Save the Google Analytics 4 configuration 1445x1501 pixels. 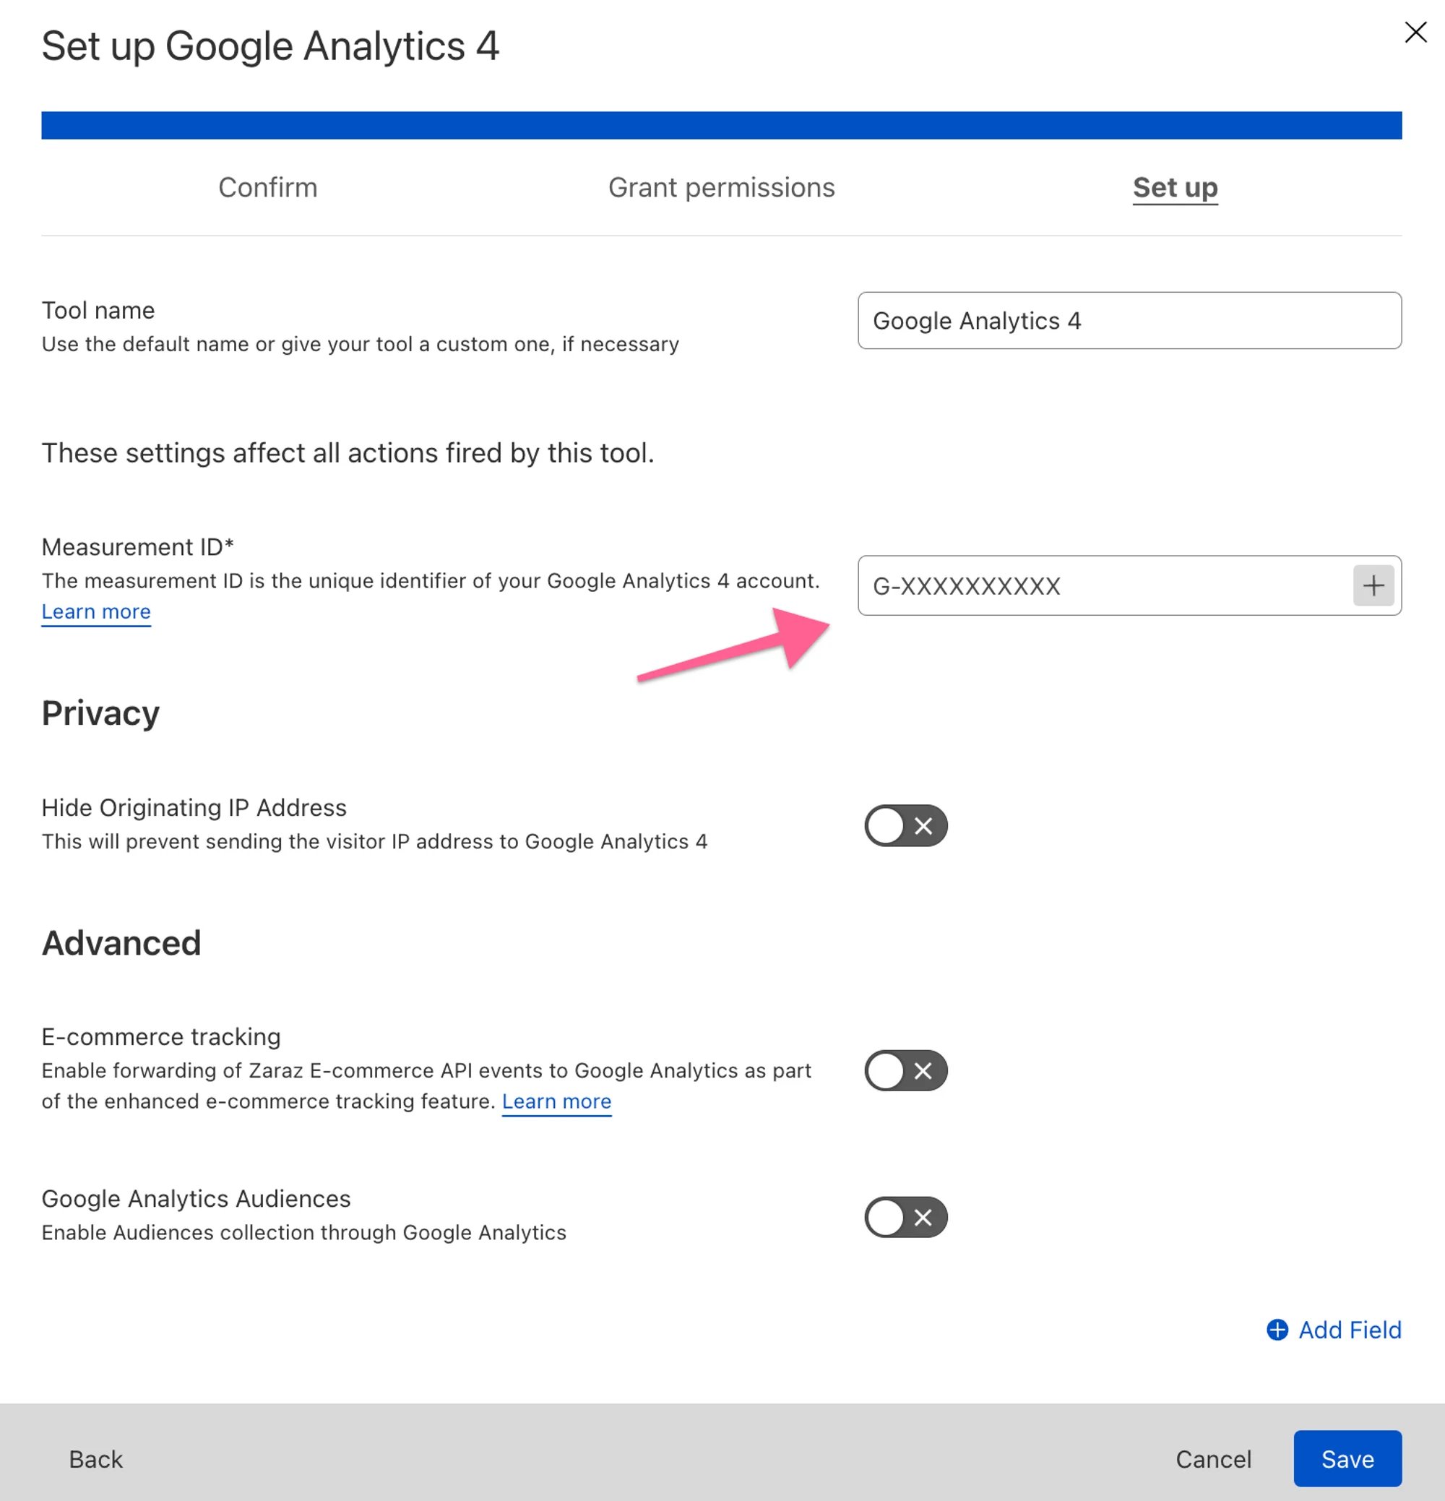(x=1347, y=1459)
